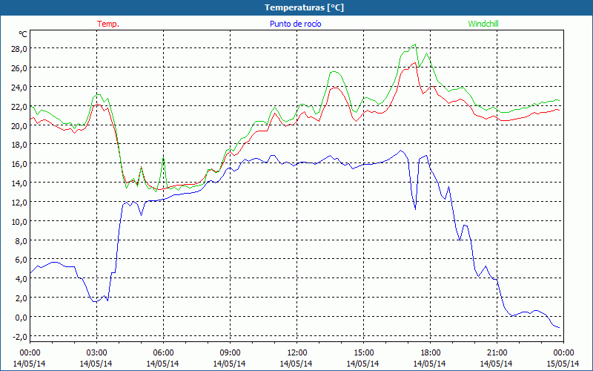
Task: Select the green Windchill legend label
Action: click(x=483, y=24)
